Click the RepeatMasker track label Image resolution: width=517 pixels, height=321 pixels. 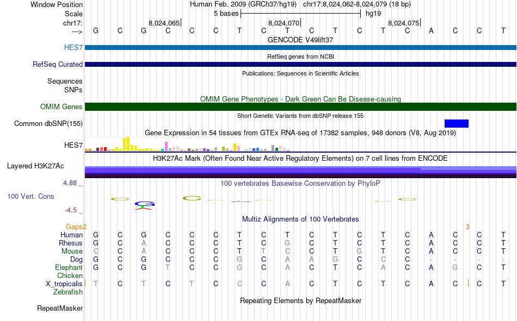pos(60,308)
